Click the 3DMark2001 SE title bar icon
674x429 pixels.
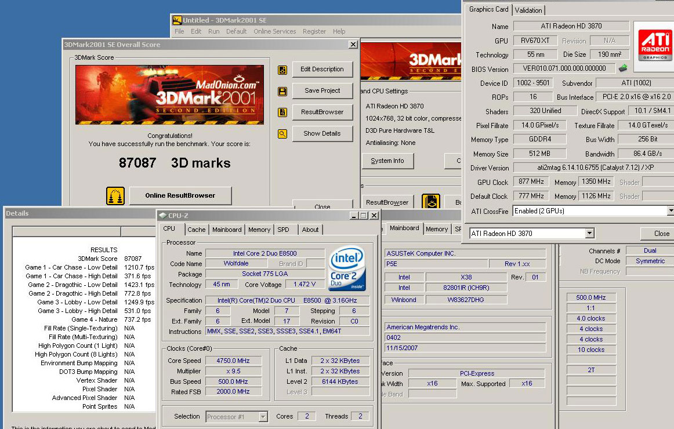click(x=177, y=20)
